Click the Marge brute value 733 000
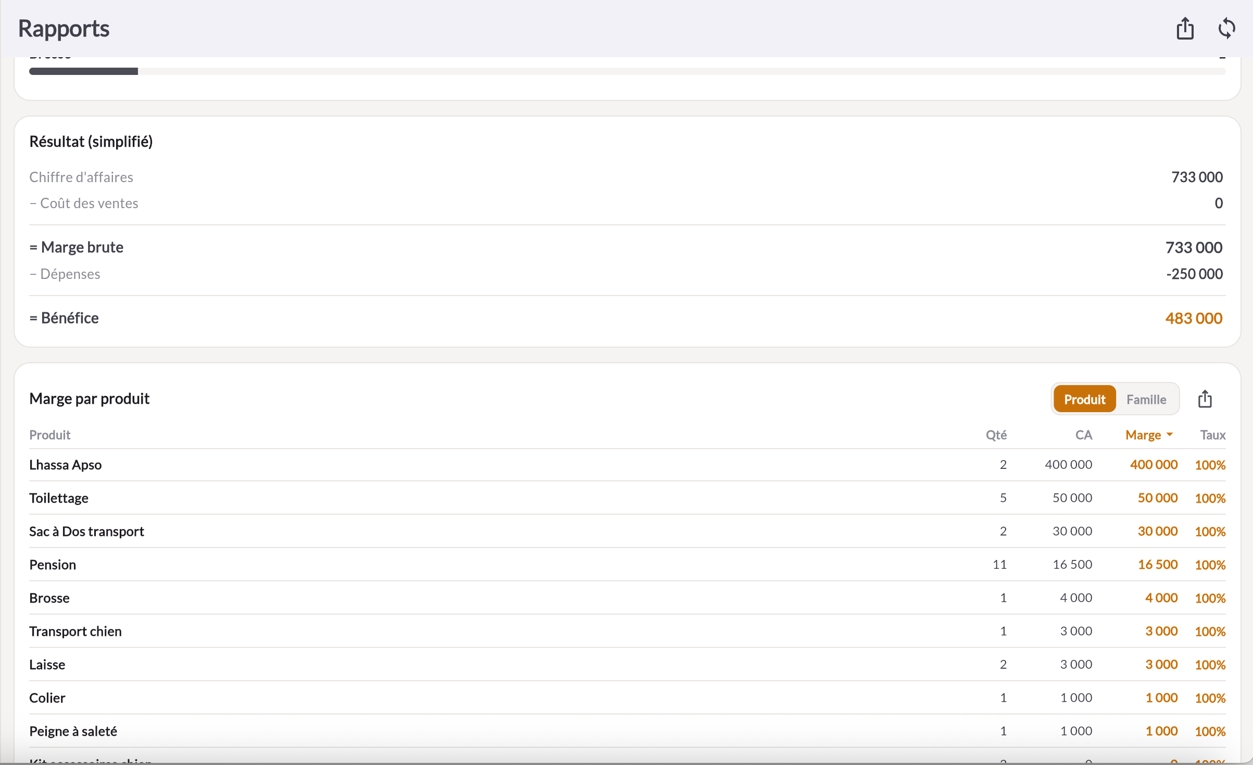The image size is (1253, 765). click(x=1193, y=247)
